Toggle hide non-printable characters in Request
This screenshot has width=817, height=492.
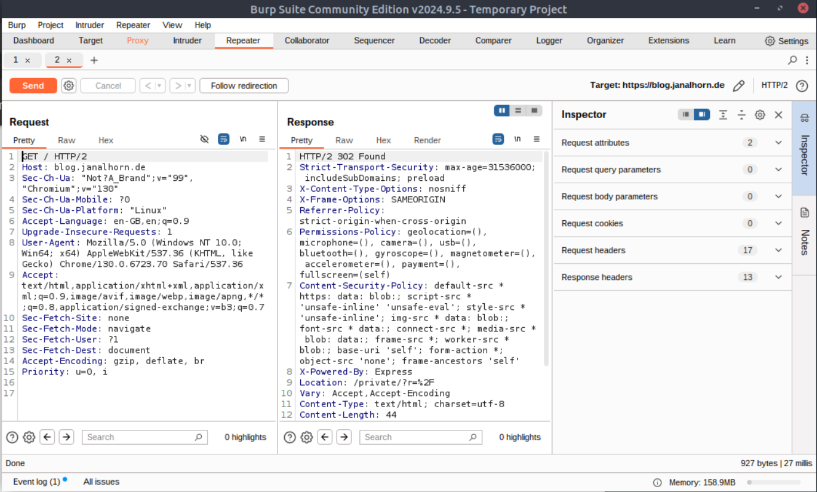205,140
